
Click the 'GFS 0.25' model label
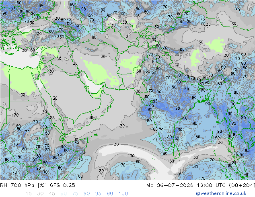62,185
